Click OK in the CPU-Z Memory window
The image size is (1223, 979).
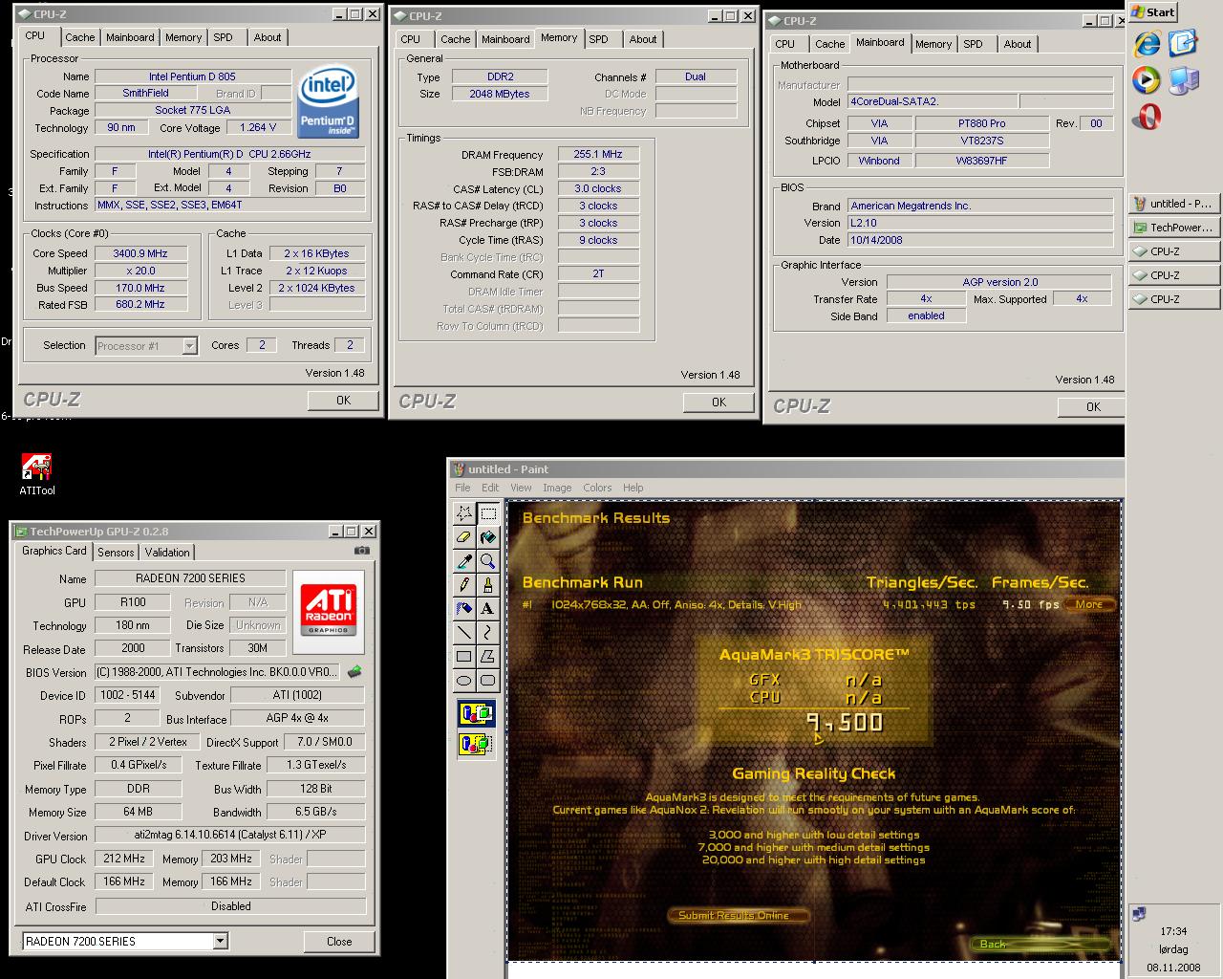719,402
